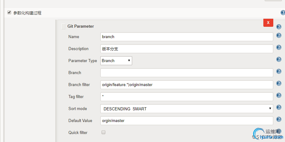Screen dimensions: 285x142
Task: Click help icon for parameterized build option
Action: [283, 13]
